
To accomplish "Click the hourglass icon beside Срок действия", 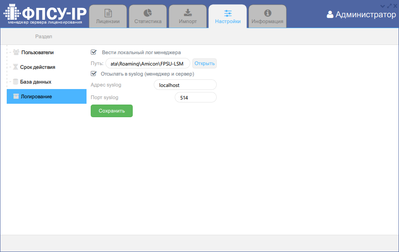I will tap(16, 67).
